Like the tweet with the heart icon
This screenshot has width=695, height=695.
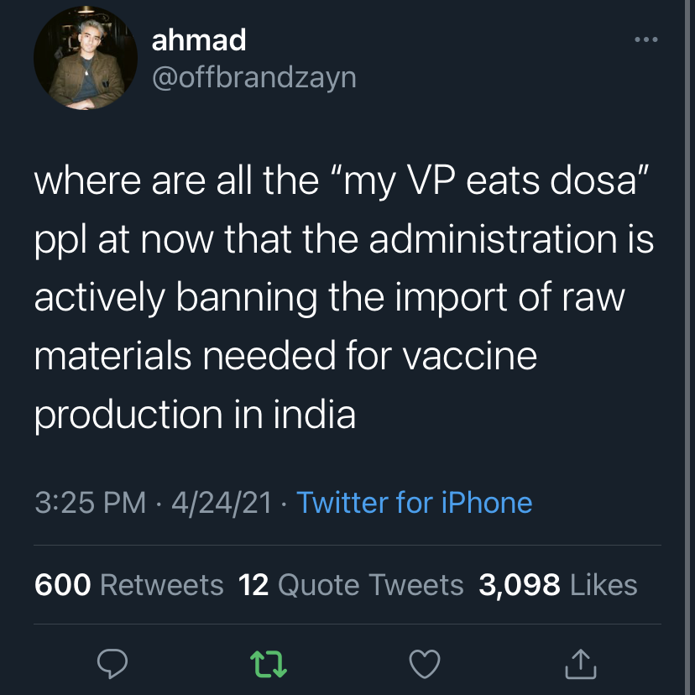coord(425,664)
